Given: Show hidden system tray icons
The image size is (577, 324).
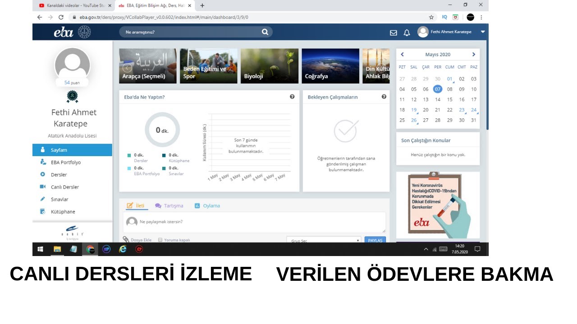Looking at the screenshot, I should click(x=426, y=249).
